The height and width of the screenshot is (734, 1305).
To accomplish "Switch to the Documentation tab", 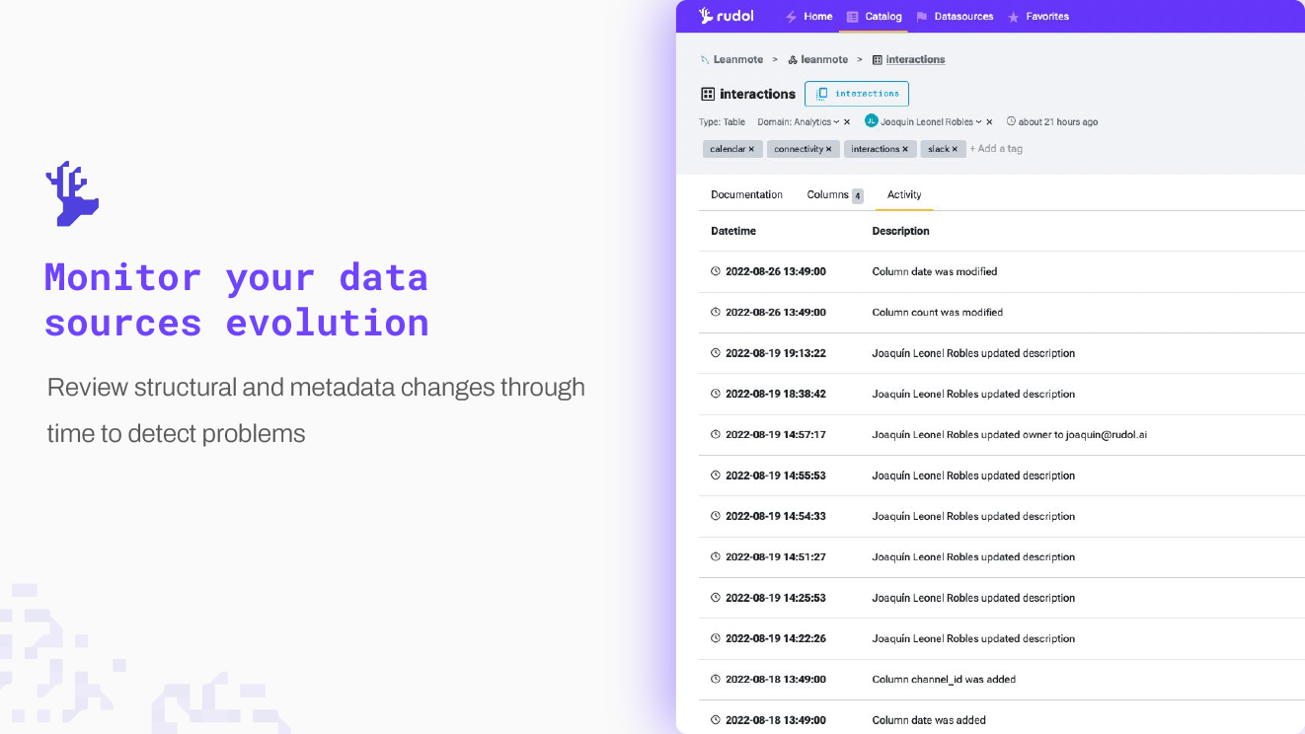I will click(x=746, y=195).
